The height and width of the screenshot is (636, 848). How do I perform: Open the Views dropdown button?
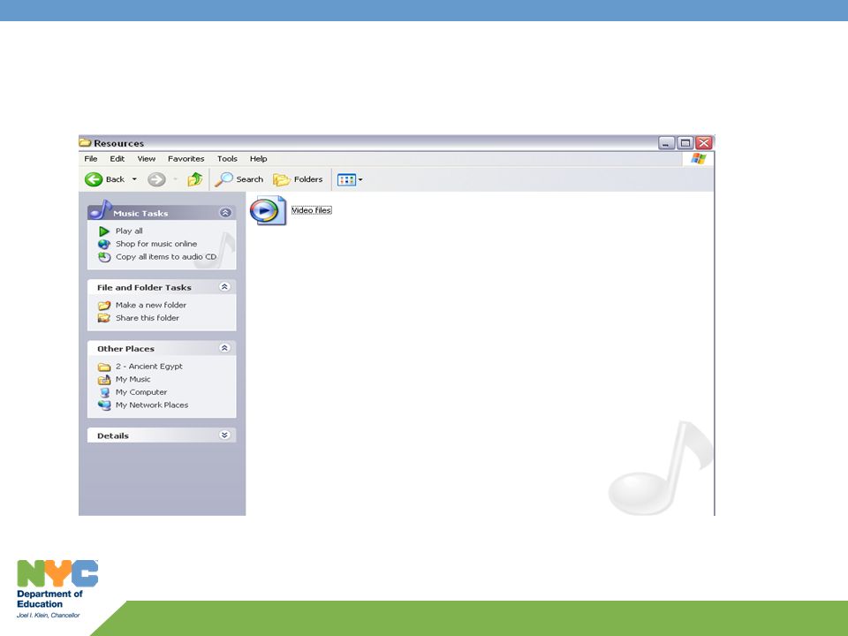tap(350, 179)
